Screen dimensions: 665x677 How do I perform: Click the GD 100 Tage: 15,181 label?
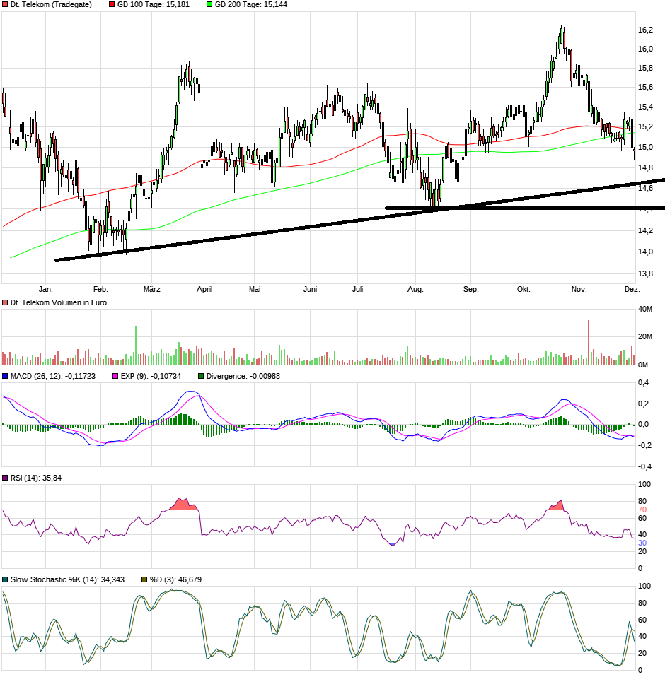[x=154, y=4]
